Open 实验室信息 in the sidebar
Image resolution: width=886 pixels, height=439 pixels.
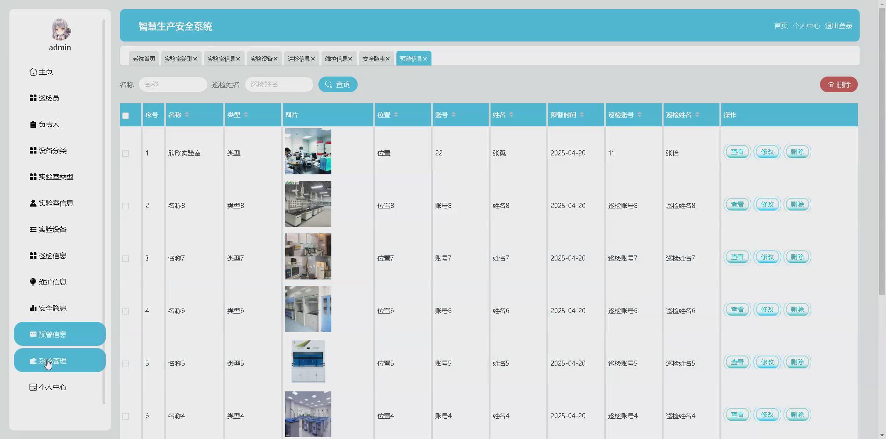pos(60,203)
